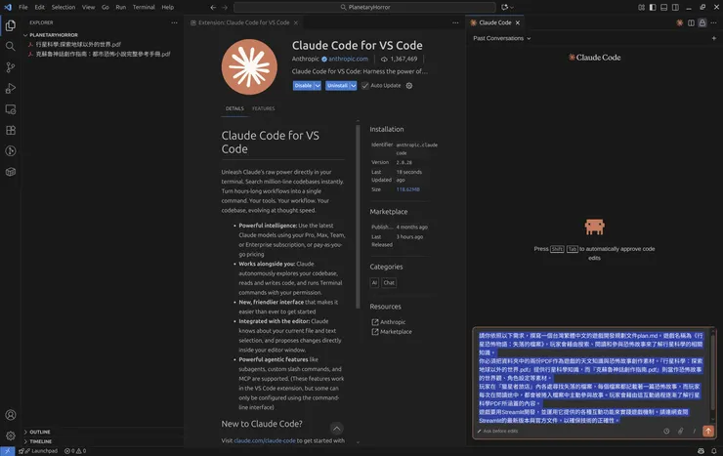Click inside the Claude chat message input
Viewport: 723px width, 456px height.
(591, 378)
